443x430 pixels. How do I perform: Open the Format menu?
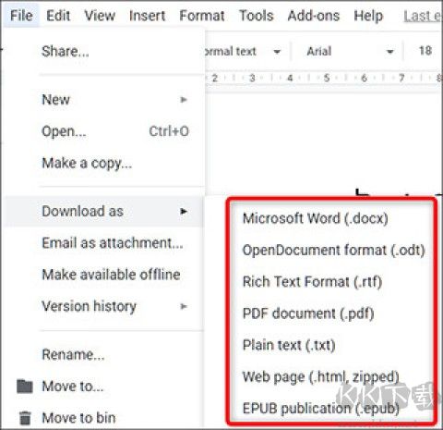point(202,16)
